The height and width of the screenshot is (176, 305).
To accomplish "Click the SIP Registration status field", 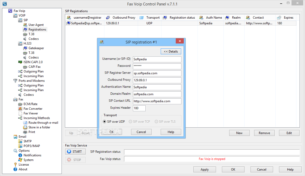I will pyautogui.click(x=212, y=152).
